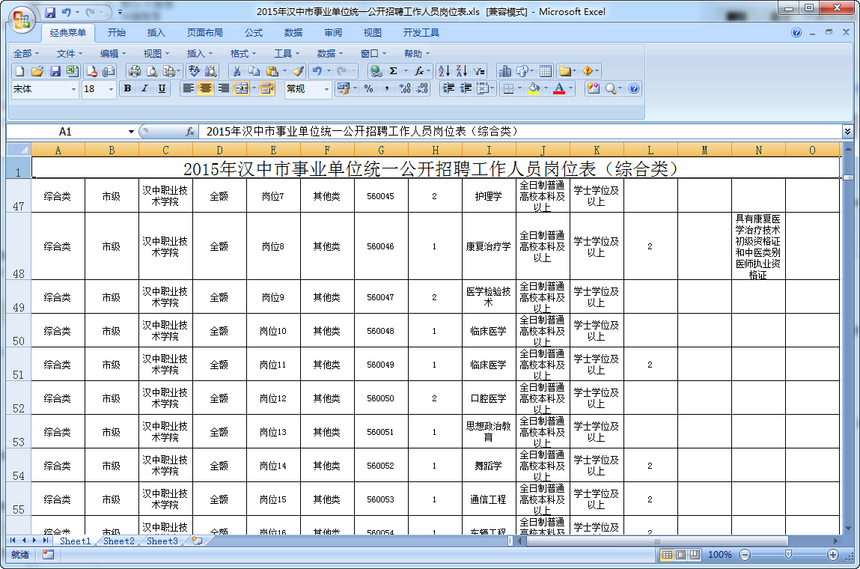Toggle bold formatting
This screenshot has width=860, height=569.
pos(127,88)
